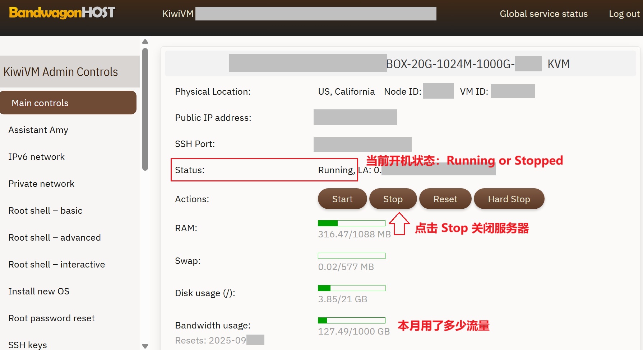Viewport: 643px width, 350px height.
Task: Open Root password reset page
Action: (51, 318)
